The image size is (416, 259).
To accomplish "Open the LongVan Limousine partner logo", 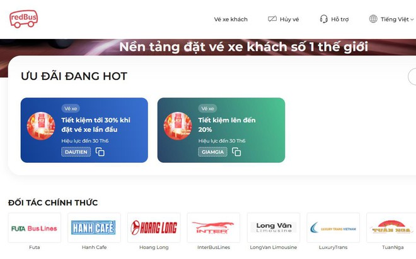I will (x=274, y=228).
